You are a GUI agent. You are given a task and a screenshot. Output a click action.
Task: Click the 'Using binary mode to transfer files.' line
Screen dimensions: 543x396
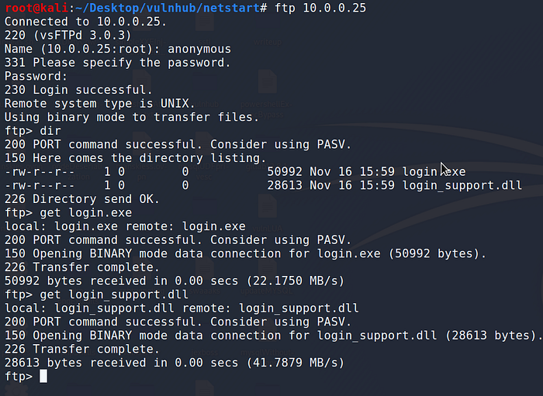tap(132, 117)
